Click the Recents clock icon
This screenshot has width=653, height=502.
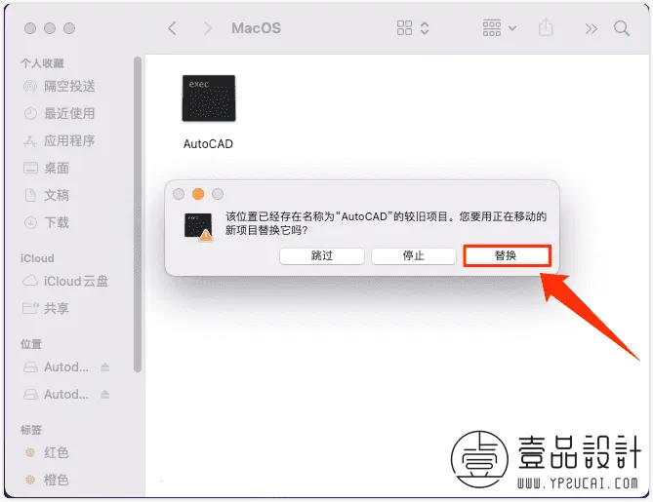pyautogui.click(x=30, y=113)
